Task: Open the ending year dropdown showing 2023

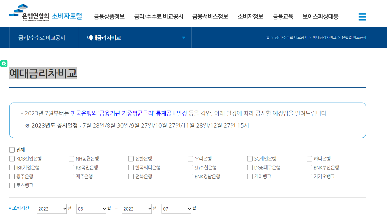Action: point(137,208)
